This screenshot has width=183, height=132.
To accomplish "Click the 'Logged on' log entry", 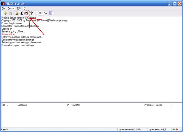I will 7,29.
